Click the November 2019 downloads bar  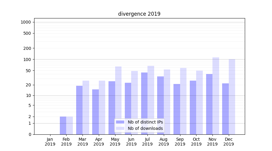(x=216, y=96)
